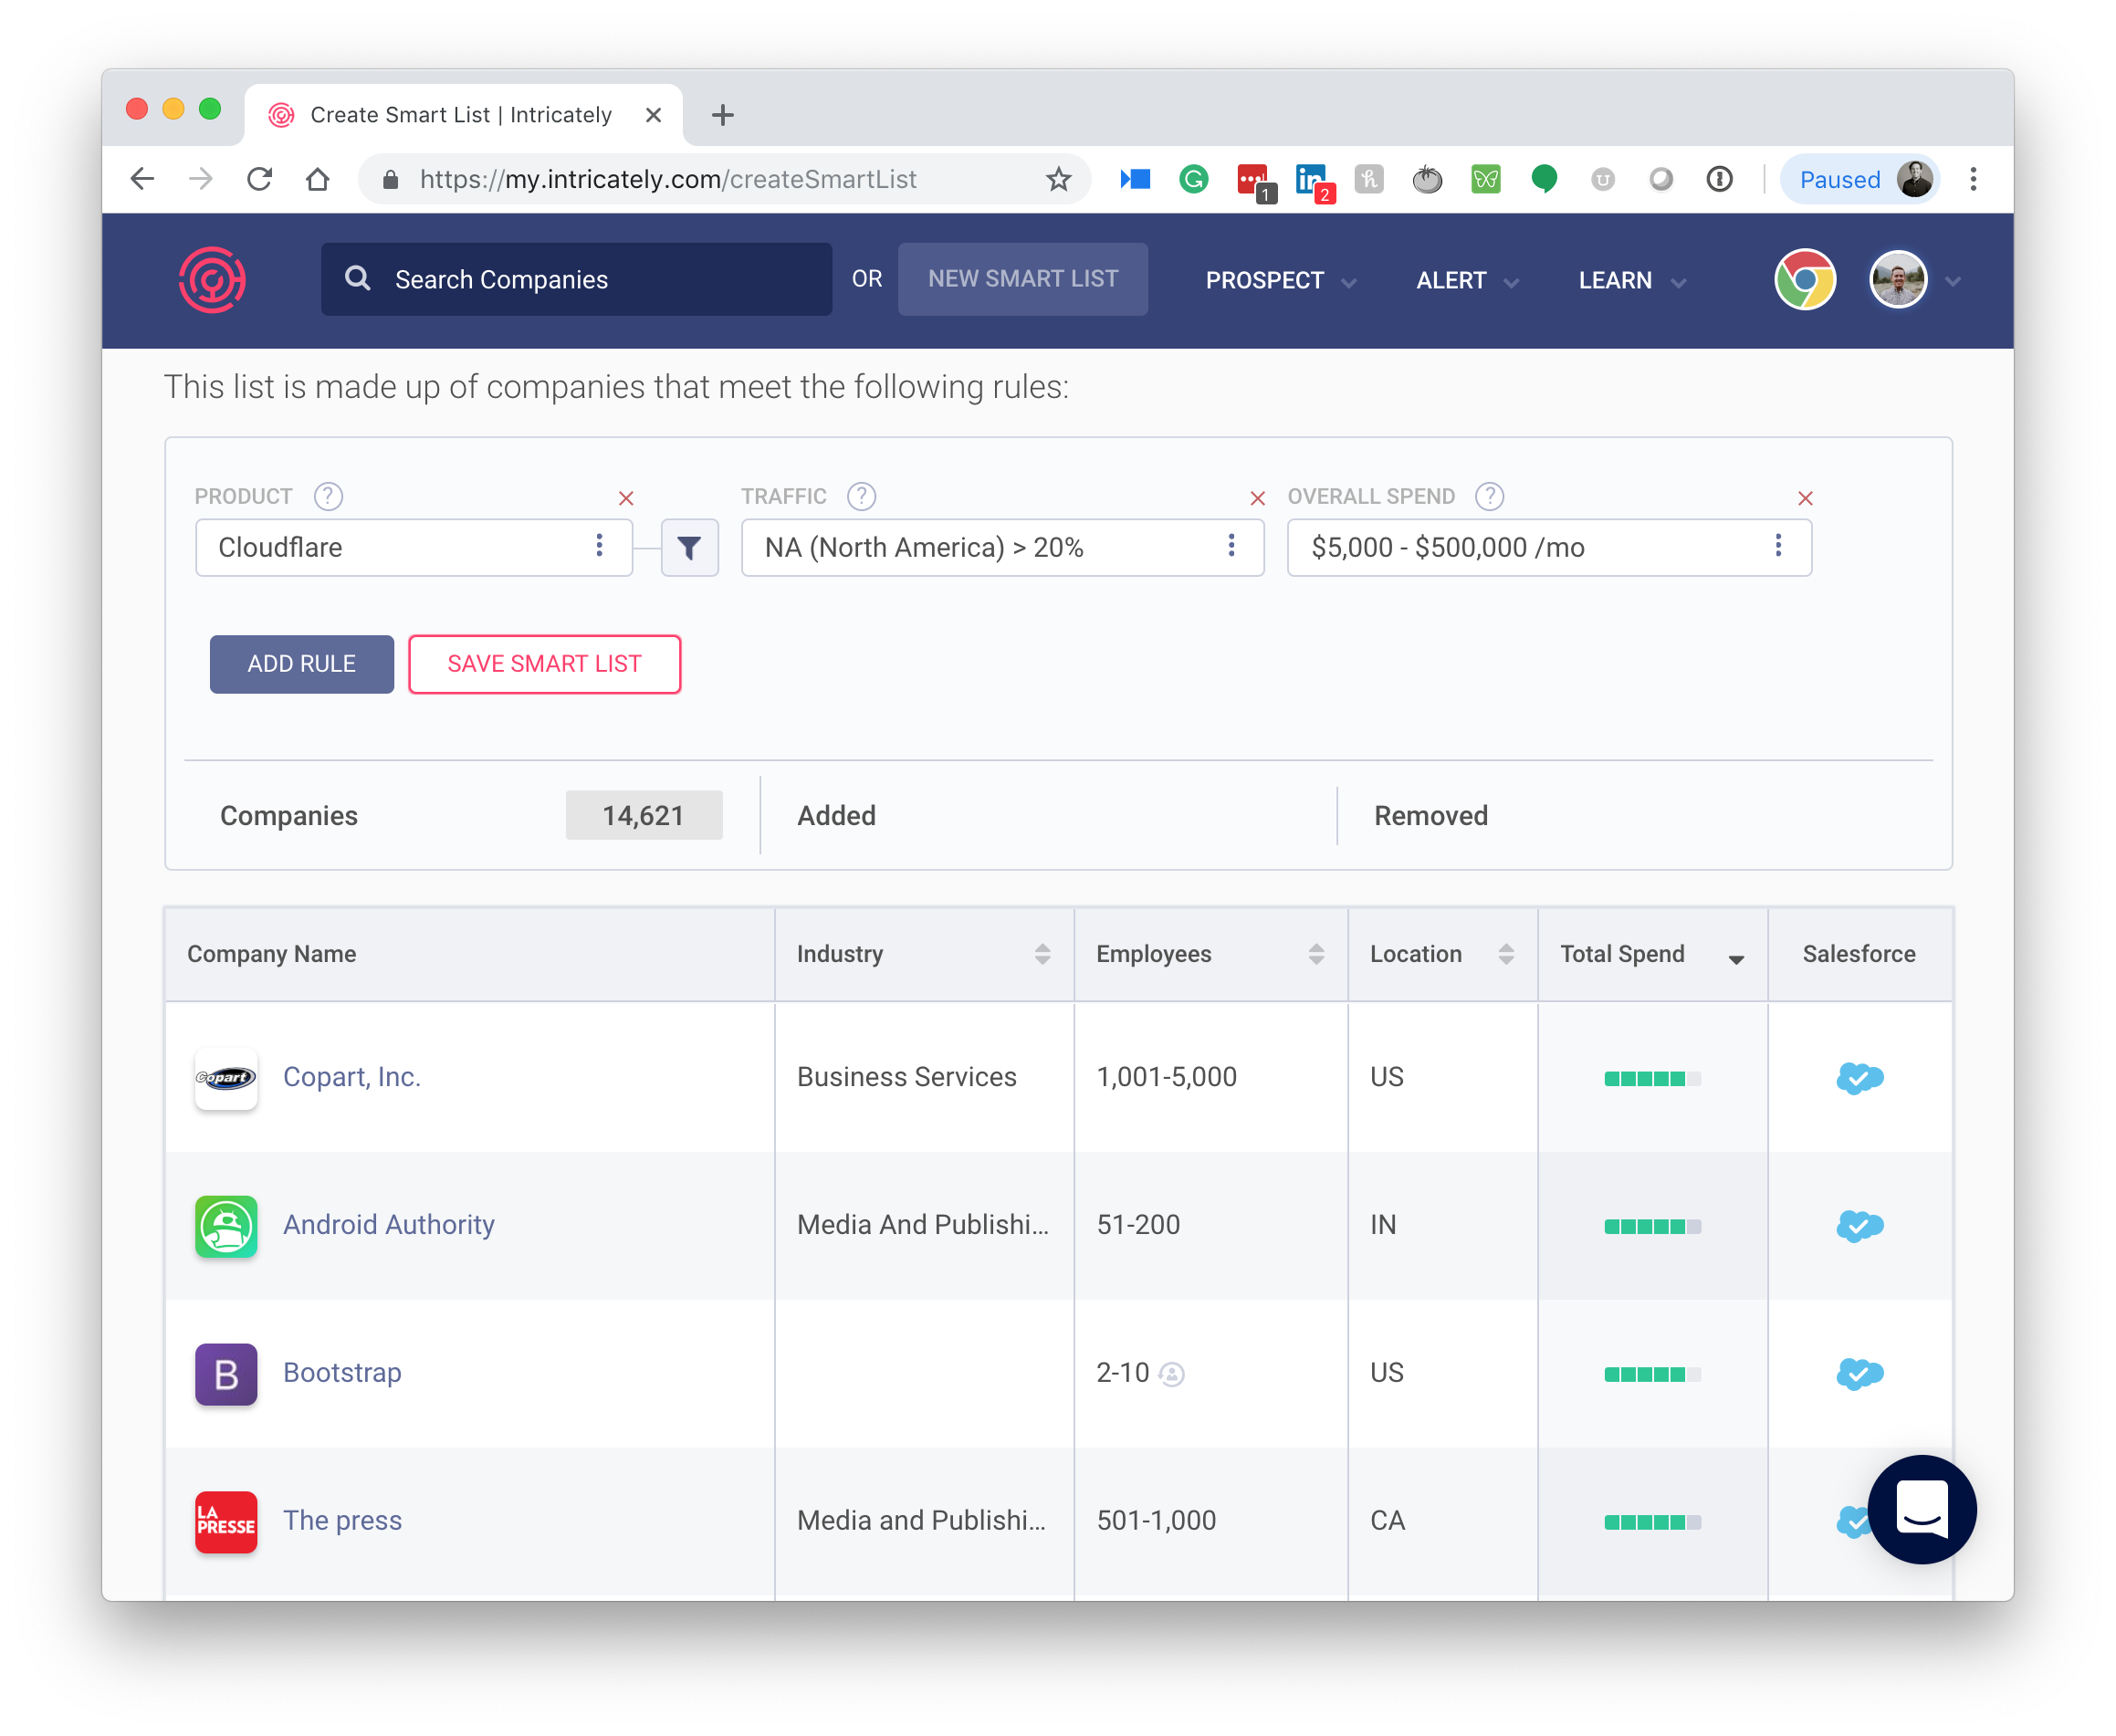The width and height of the screenshot is (2116, 1736).
Task: Click the Copart logo thumbnail
Action: tap(226, 1078)
